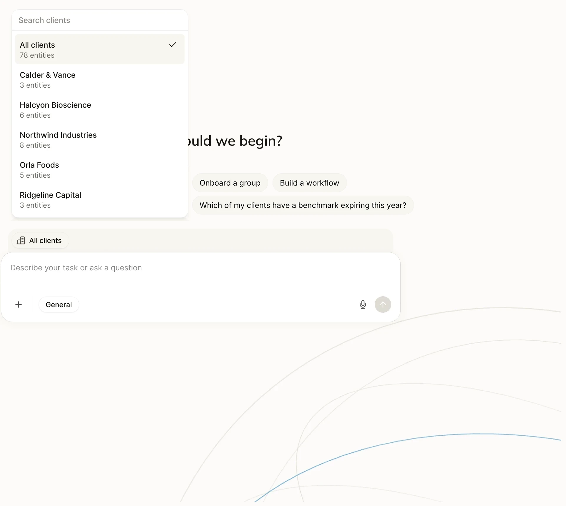Viewport: 566px width, 506px height.
Task: Open the All clients selector chip
Action: coord(40,241)
